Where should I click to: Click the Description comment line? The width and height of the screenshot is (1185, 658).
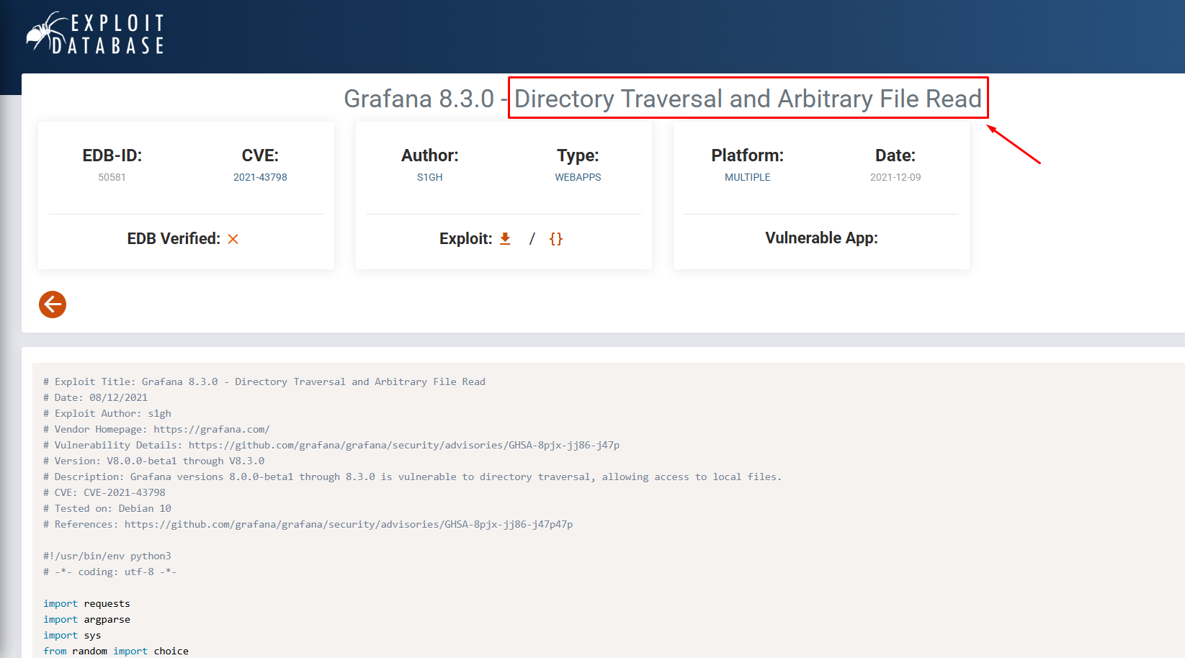tap(412, 477)
